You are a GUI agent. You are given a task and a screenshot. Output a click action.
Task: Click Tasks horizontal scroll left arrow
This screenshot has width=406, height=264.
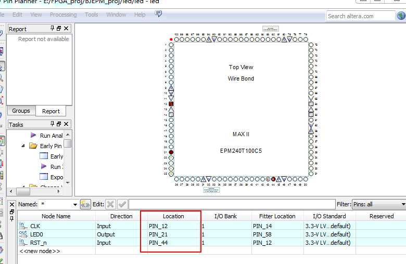[11, 191]
